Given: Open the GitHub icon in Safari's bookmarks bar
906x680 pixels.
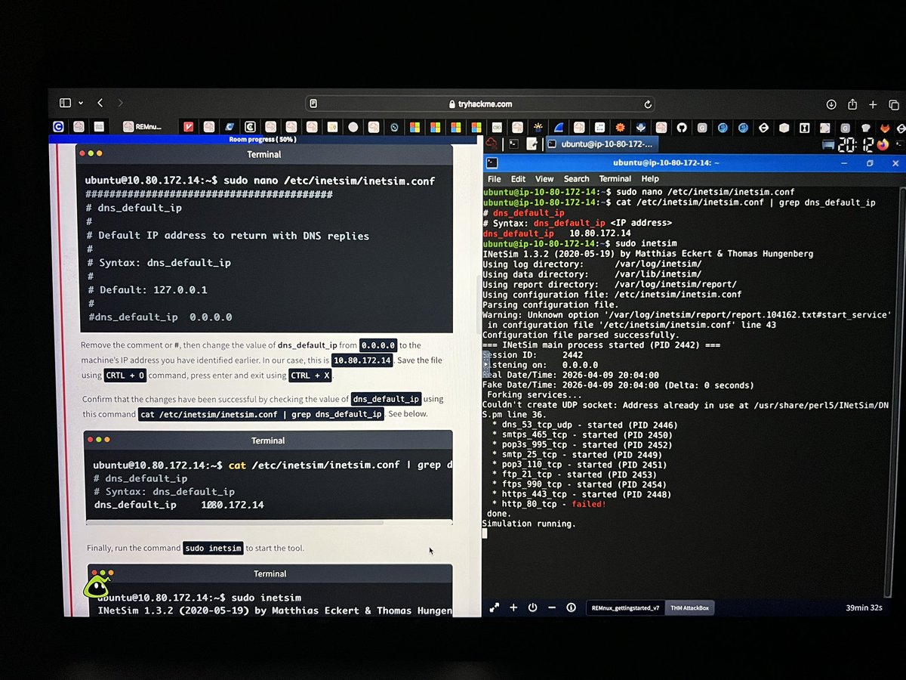Looking at the screenshot, I should [680, 128].
